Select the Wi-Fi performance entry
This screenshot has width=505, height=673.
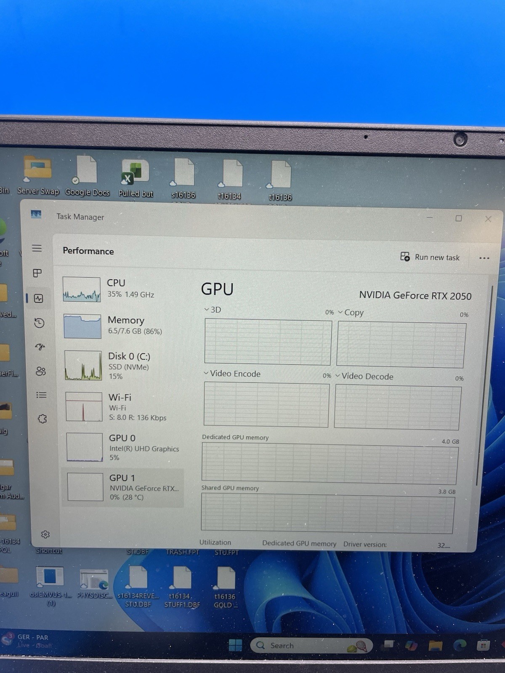click(x=125, y=407)
